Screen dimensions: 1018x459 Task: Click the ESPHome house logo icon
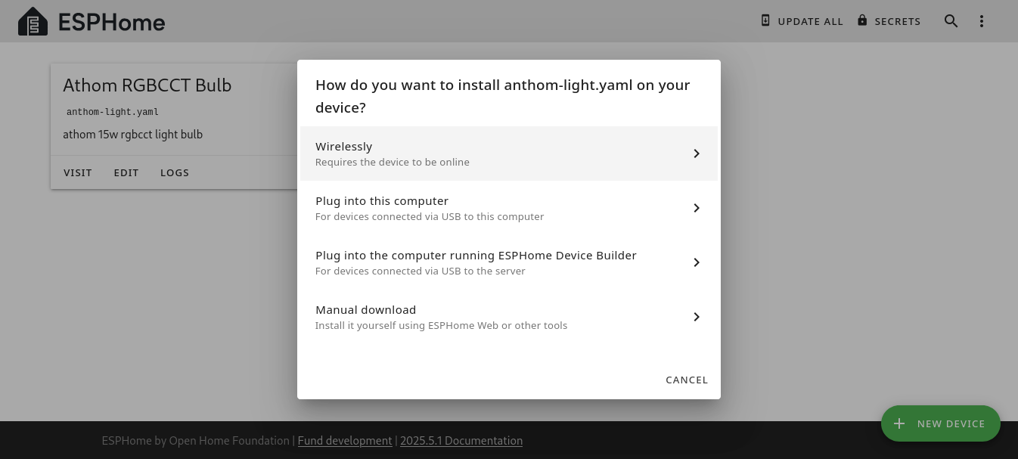[33, 22]
